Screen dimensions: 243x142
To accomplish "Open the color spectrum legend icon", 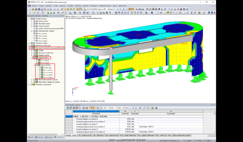I will click(192, 13).
